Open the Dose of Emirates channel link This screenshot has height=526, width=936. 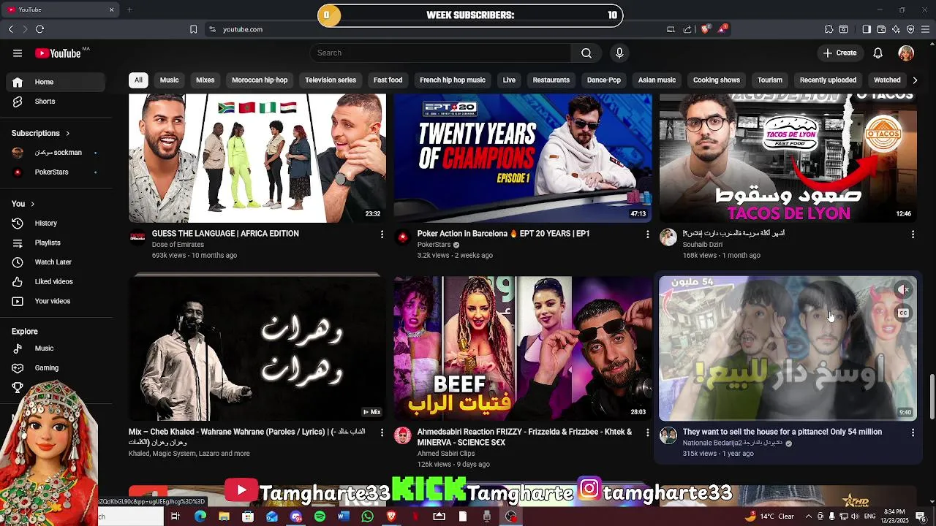[178, 245]
